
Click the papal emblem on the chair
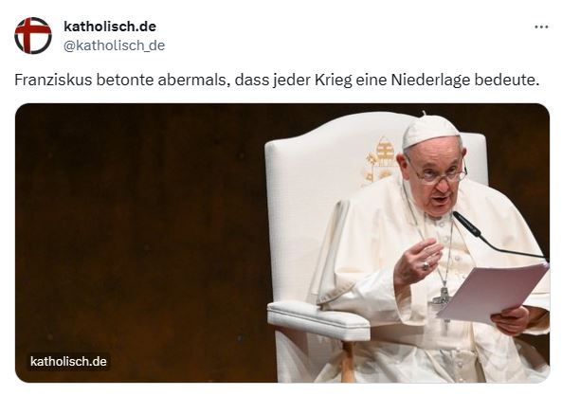click(x=381, y=161)
